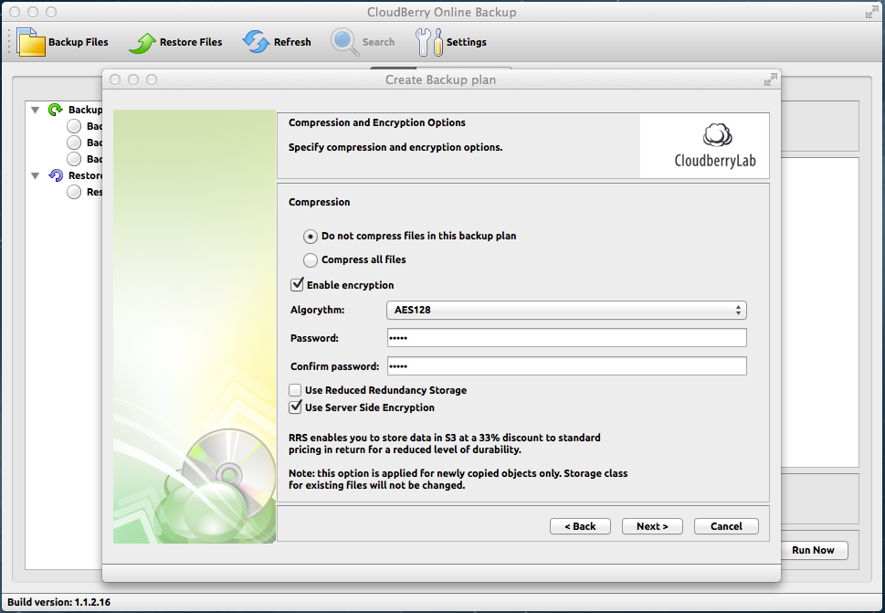The height and width of the screenshot is (613, 885).
Task: Click the Search magnifier icon
Action: tap(345, 42)
